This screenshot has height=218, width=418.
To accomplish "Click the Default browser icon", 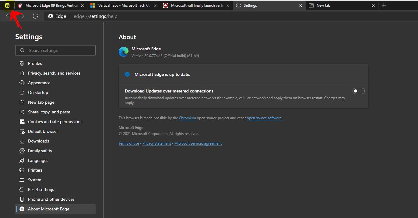I will point(22,131).
